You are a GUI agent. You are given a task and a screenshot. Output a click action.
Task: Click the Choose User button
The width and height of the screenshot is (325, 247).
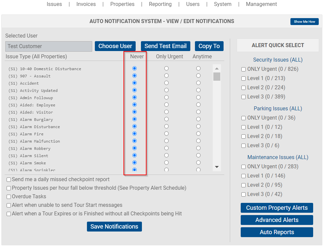point(115,46)
